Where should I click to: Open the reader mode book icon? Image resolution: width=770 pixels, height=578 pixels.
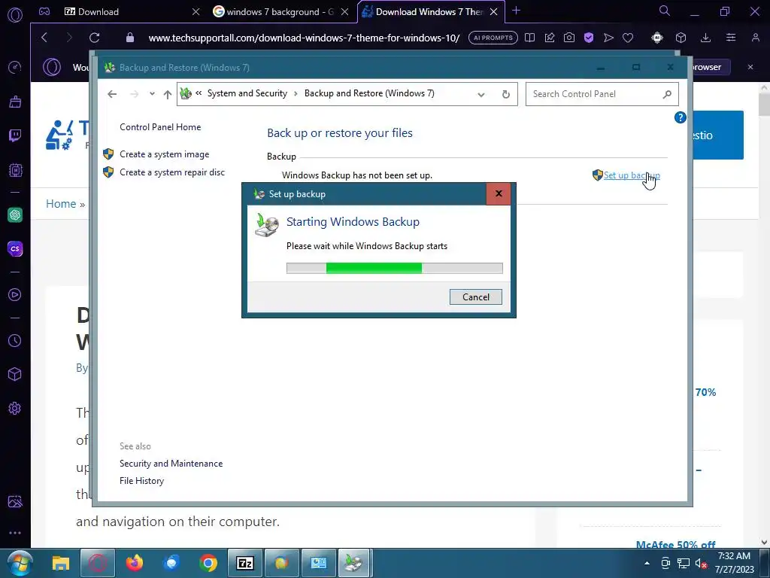[529, 38]
